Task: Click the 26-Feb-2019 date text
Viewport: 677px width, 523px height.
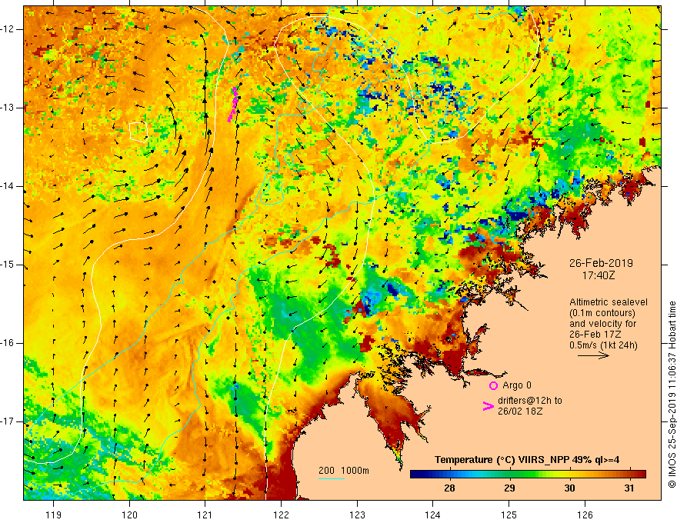Action: pos(601,263)
